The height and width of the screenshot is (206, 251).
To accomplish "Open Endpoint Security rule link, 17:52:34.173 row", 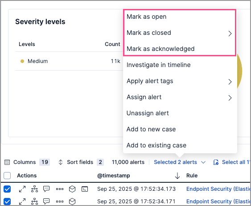I will pos(218,189).
